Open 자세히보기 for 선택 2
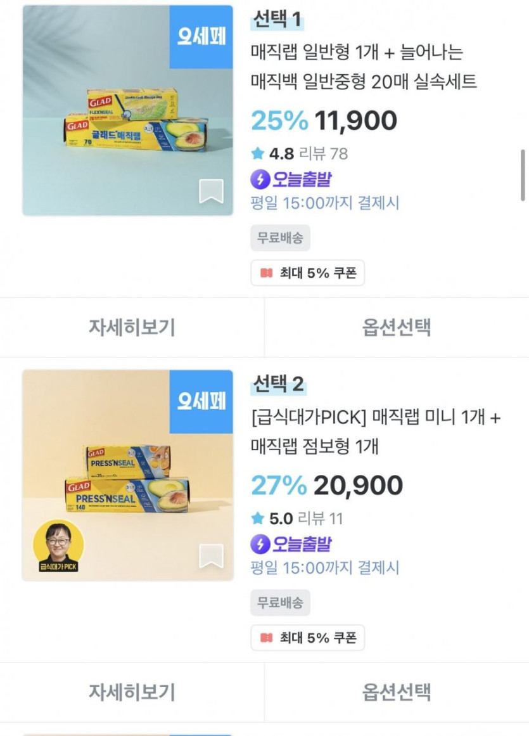The width and height of the screenshot is (529, 736). 132,692
